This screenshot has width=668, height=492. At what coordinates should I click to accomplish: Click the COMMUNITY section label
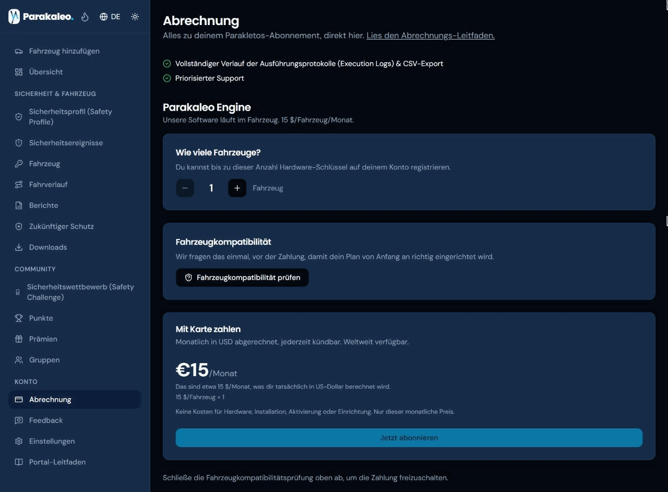pyautogui.click(x=35, y=269)
